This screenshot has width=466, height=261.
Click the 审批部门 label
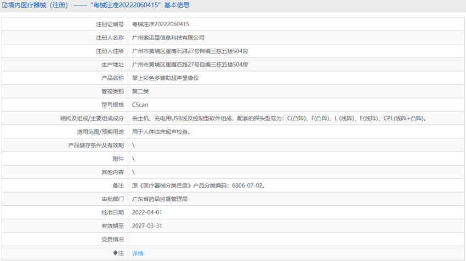tap(112, 199)
